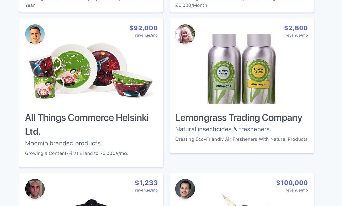Click the $1,233 revenue figure
Viewport: 342px width, 206px height.
point(146,183)
